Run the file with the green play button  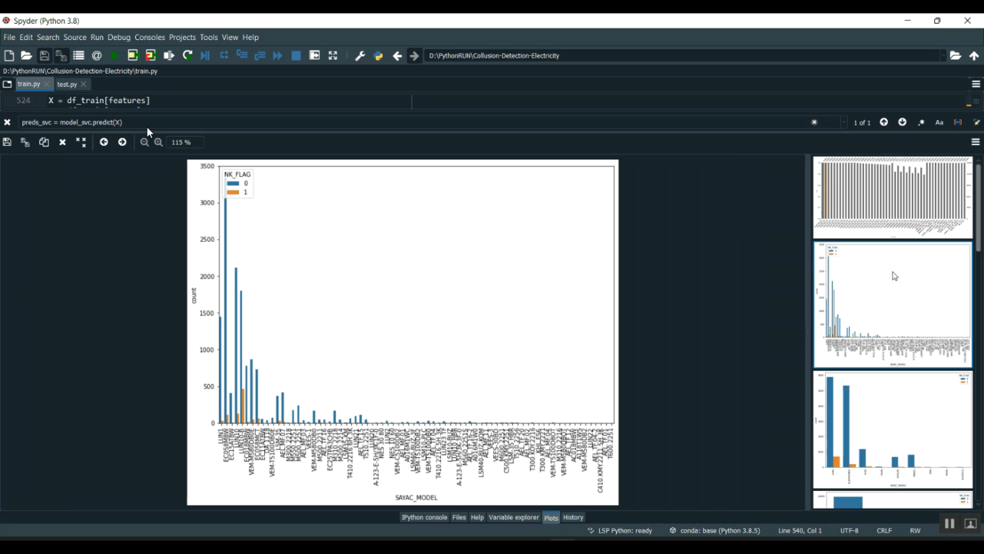(x=115, y=56)
